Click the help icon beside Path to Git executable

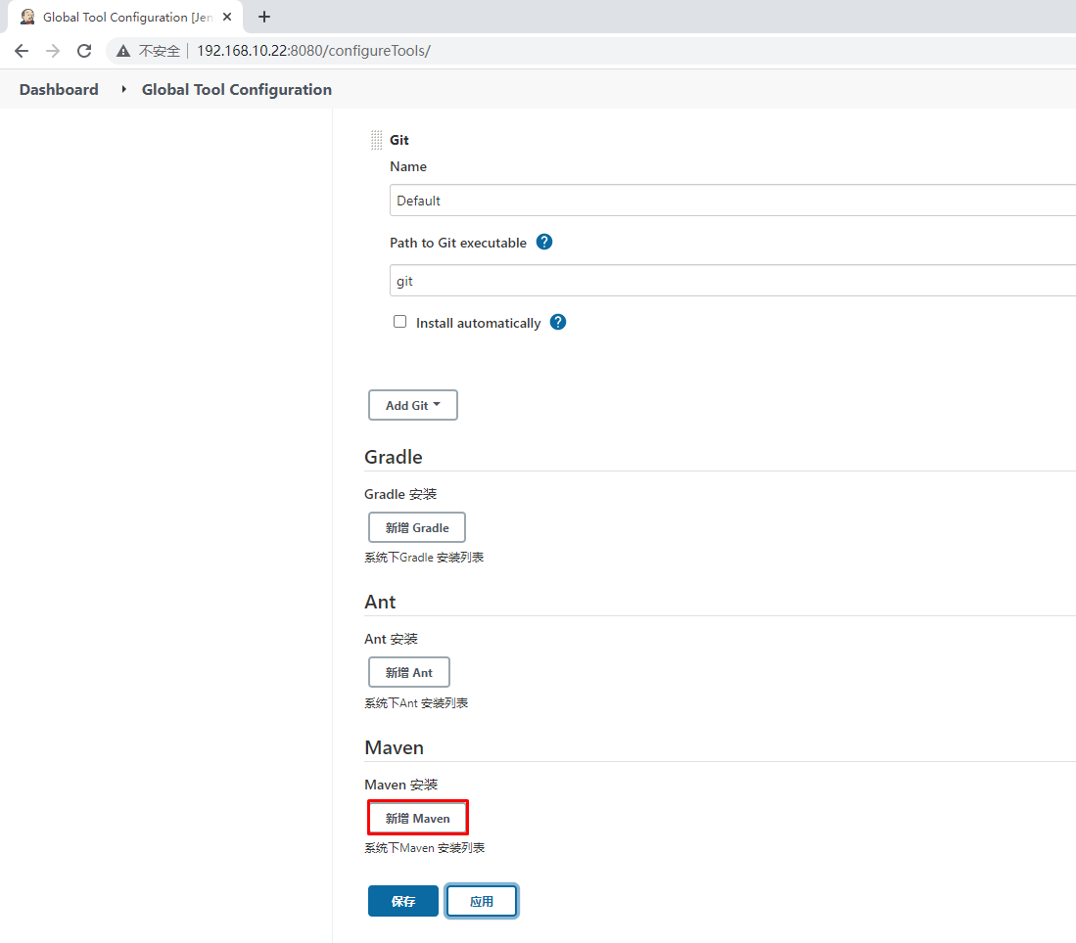click(544, 242)
